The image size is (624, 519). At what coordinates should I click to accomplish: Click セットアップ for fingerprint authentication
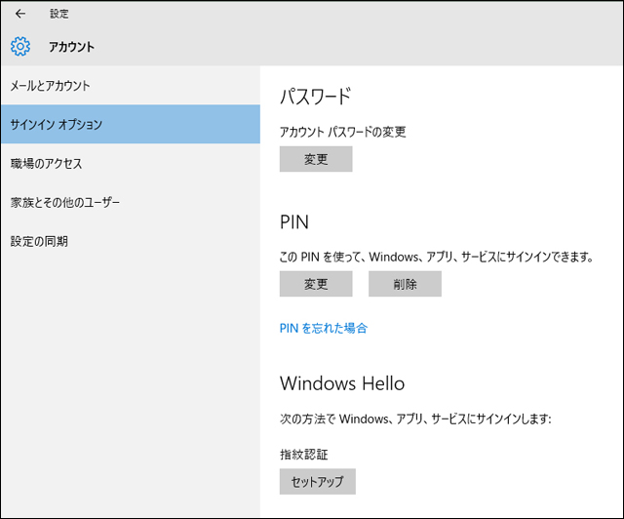(x=317, y=482)
